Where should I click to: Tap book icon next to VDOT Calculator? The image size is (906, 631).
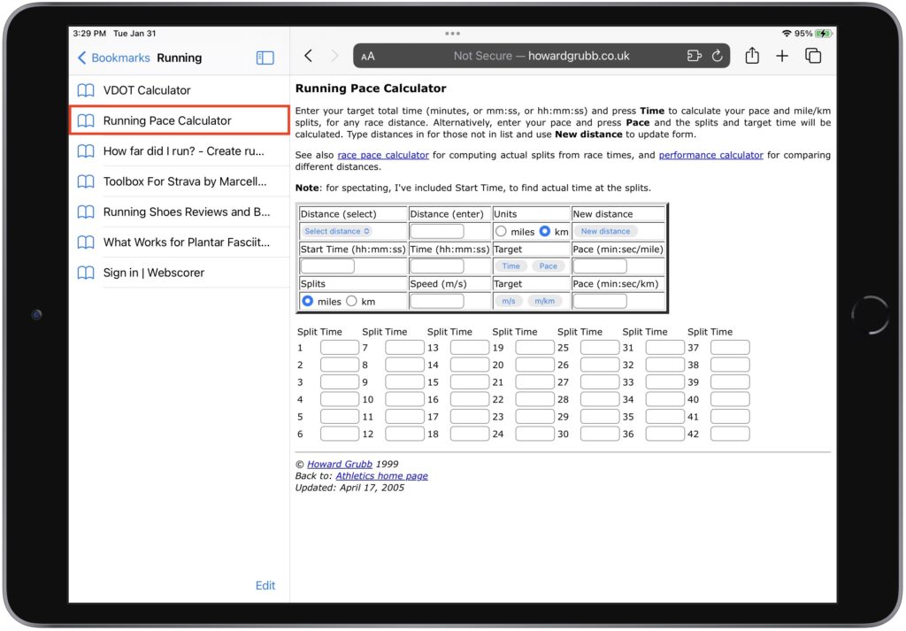tap(86, 90)
